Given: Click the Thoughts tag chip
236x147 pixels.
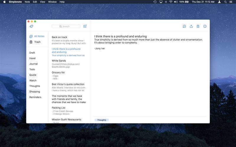Looking at the screenshot, I should click(x=101, y=120).
